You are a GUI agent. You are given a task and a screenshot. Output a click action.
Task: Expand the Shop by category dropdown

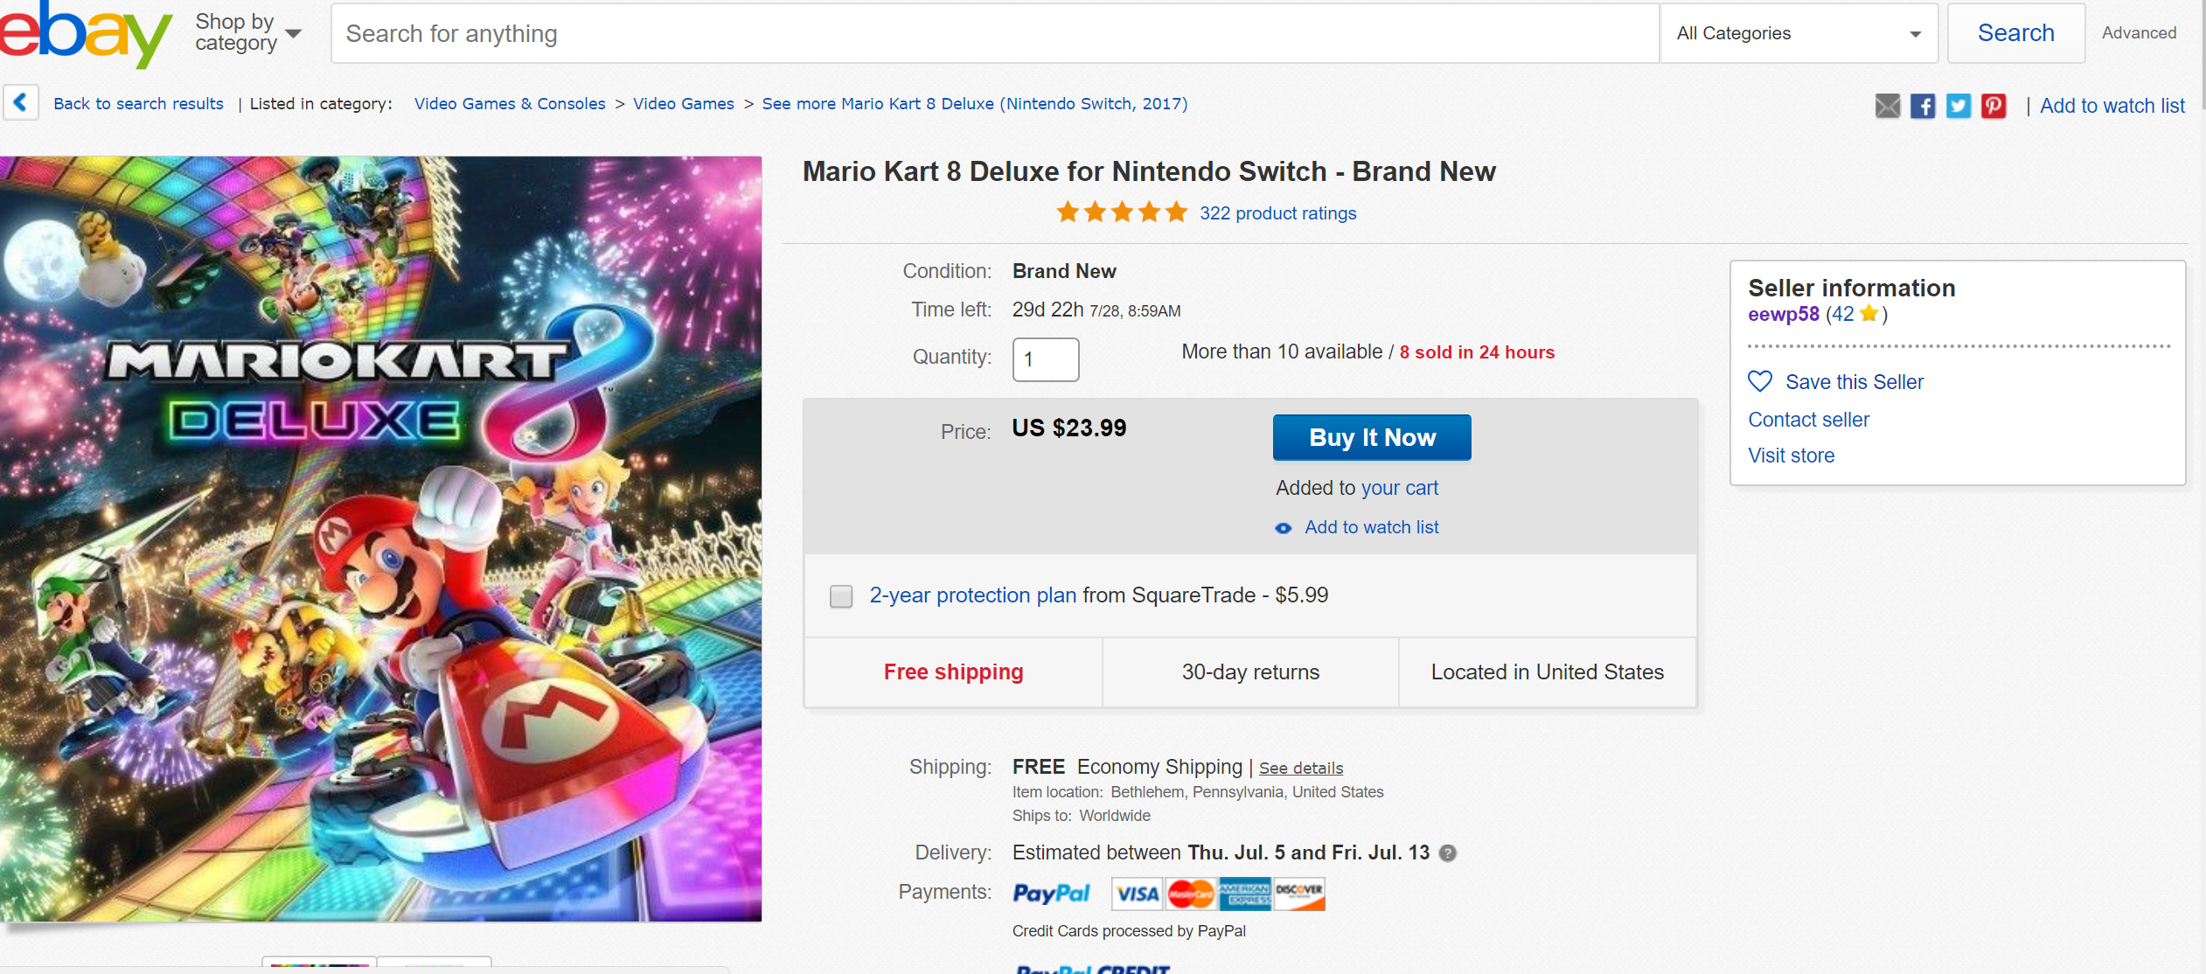click(x=247, y=33)
